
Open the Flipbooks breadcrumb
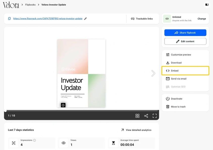(30, 5)
